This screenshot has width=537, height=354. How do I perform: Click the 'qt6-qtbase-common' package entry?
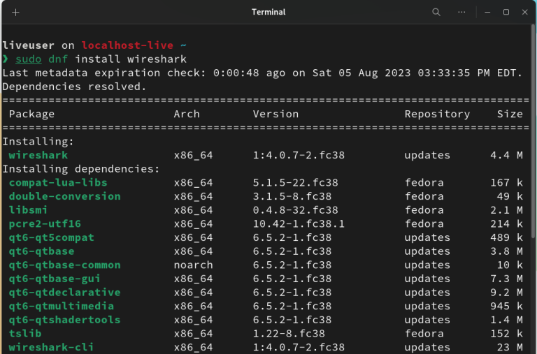pos(64,265)
